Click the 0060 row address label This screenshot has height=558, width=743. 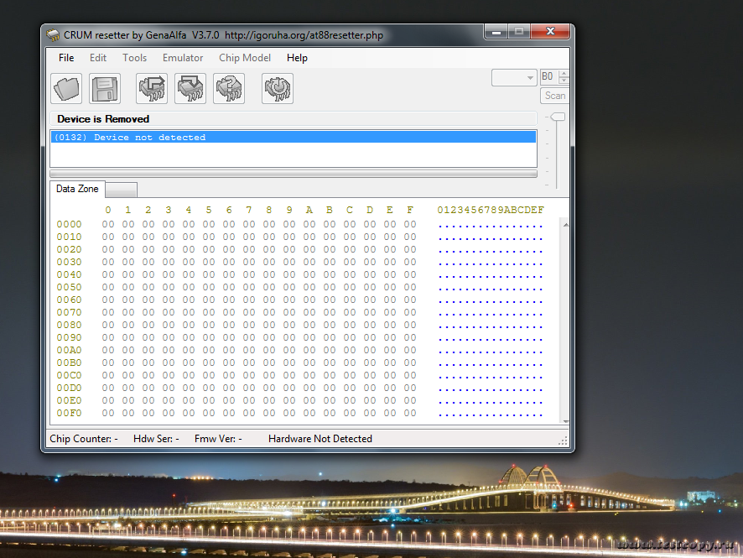(x=69, y=300)
